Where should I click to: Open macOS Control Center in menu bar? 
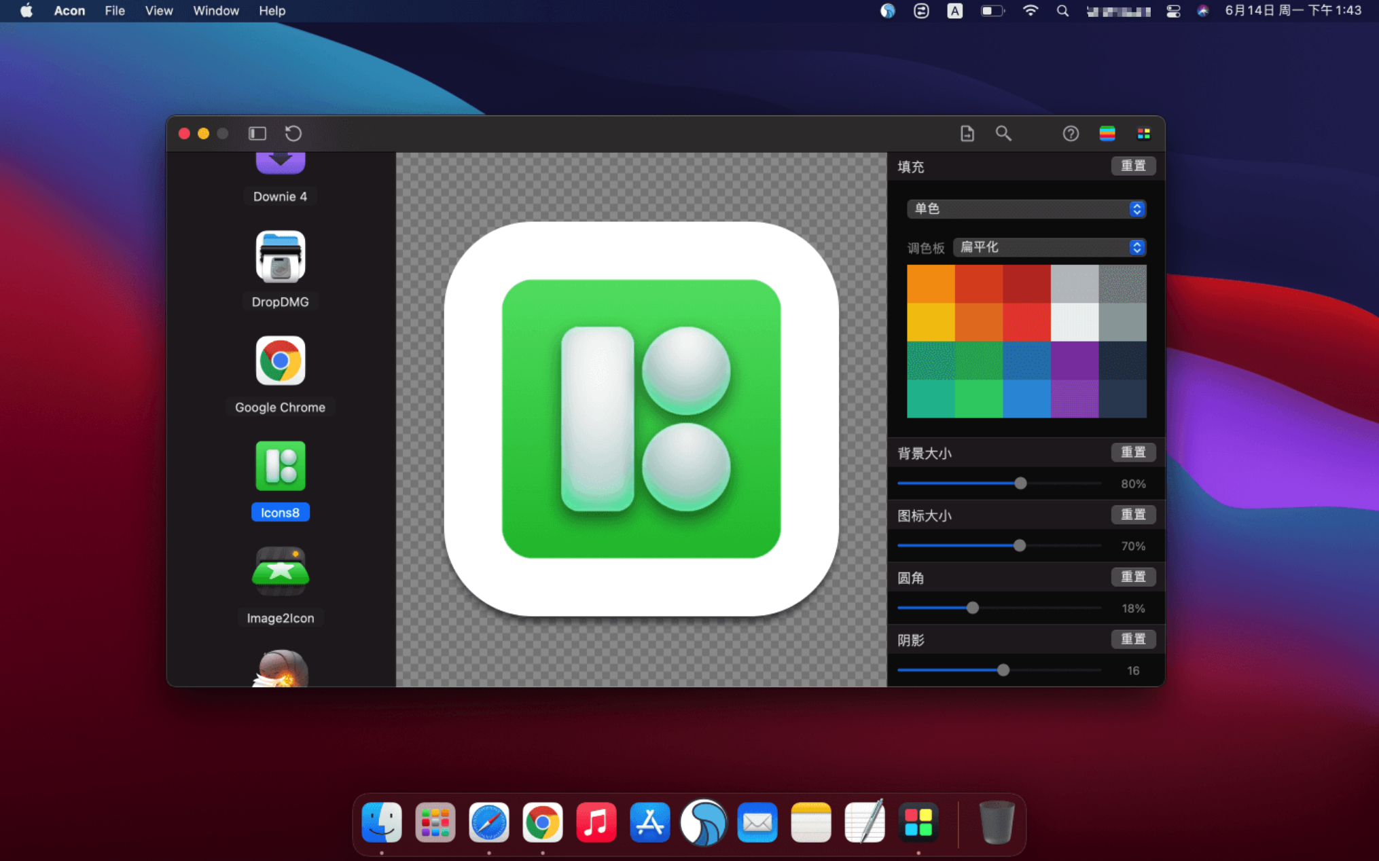tap(1172, 11)
